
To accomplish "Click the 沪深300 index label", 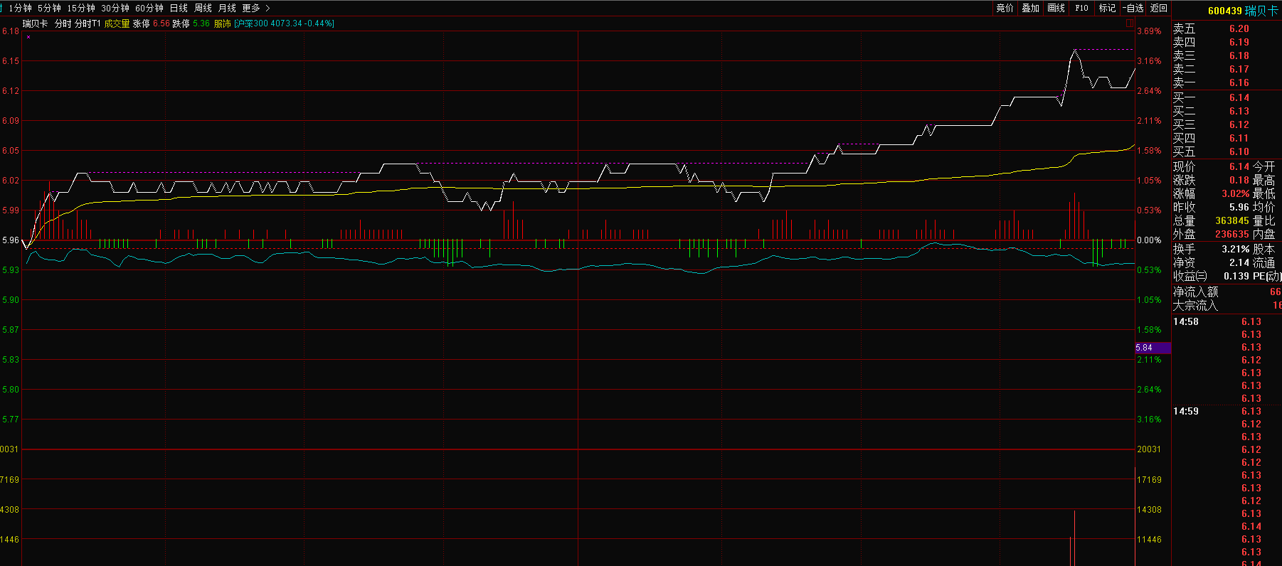I will click(252, 23).
